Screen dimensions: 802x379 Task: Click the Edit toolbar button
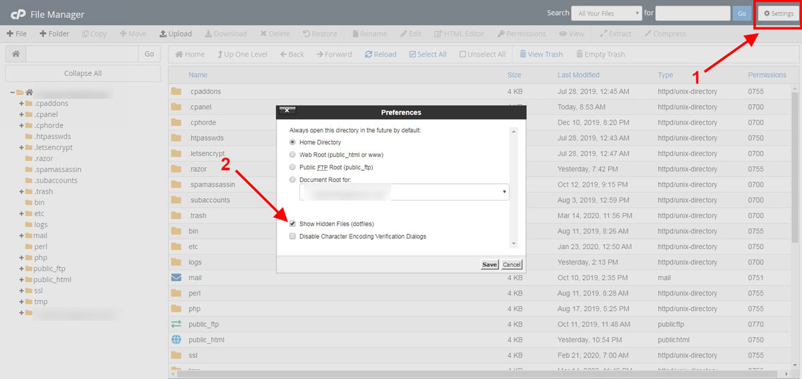tap(410, 34)
